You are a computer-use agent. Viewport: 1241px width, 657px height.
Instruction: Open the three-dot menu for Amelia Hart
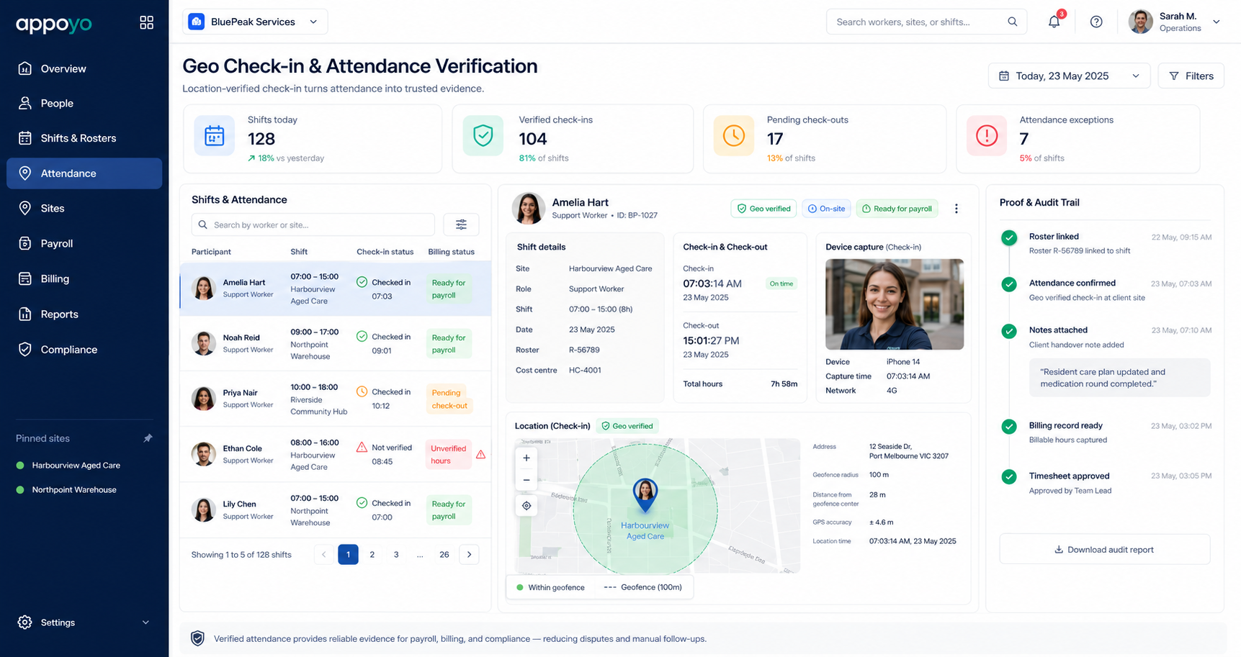[x=956, y=209]
